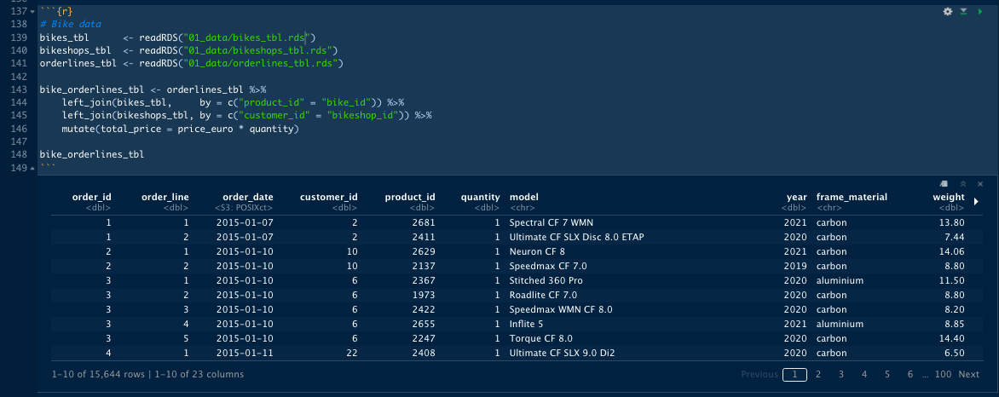The height and width of the screenshot is (397, 999).
Task: Select cell Speedmax CF 7.0
Action: (x=548, y=267)
